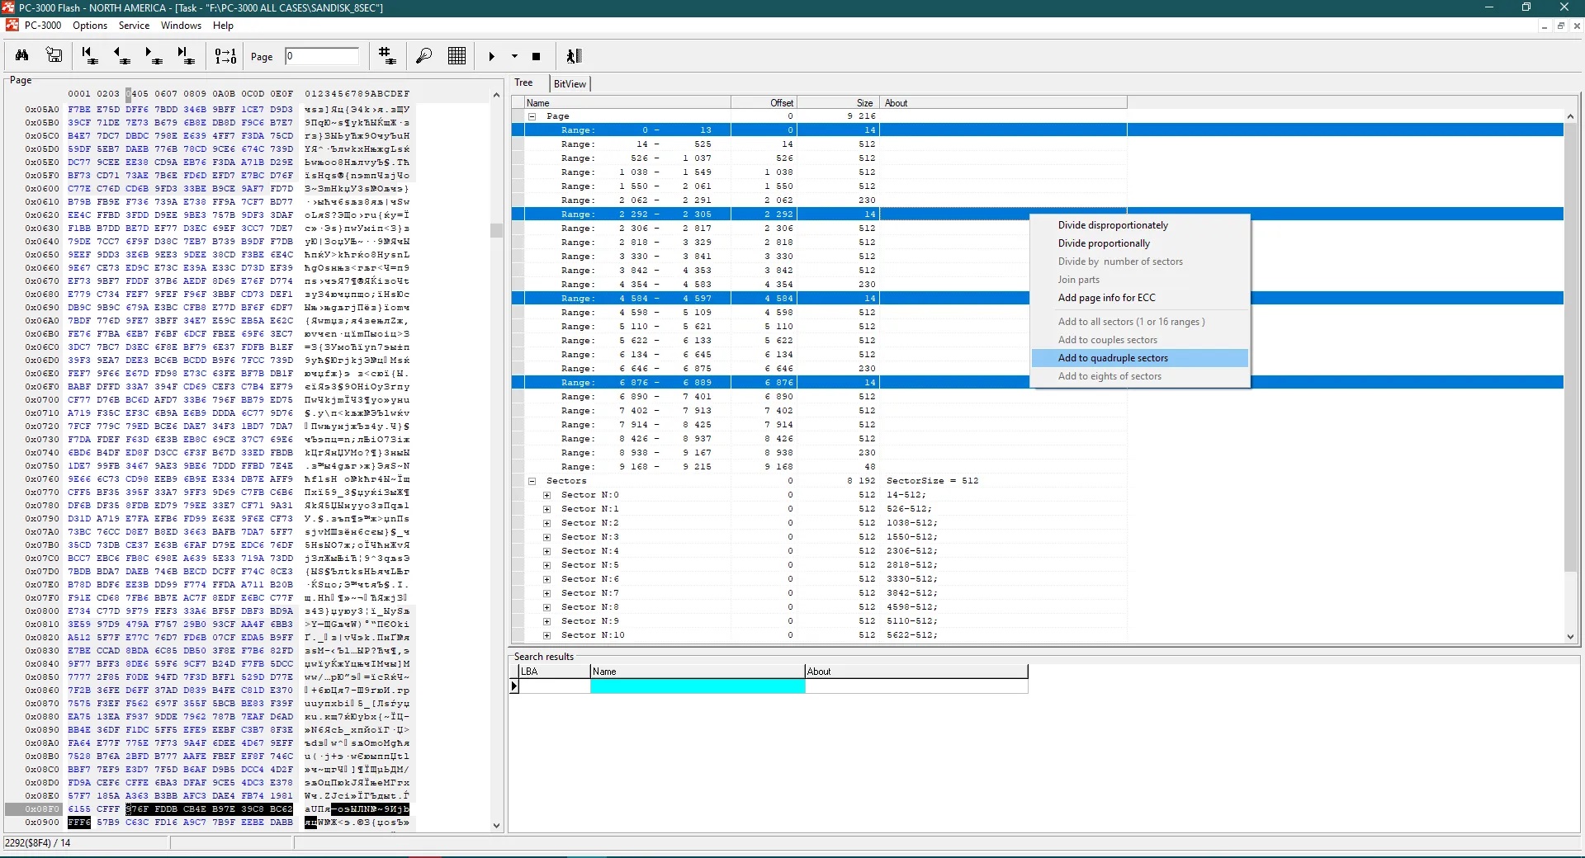The width and height of the screenshot is (1585, 858).
Task: Click the Page number input field
Action: pyautogui.click(x=322, y=56)
